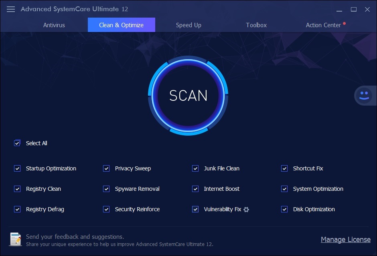Open Vulnerability Fix settings gear
The width and height of the screenshot is (377, 256).
(x=246, y=210)
